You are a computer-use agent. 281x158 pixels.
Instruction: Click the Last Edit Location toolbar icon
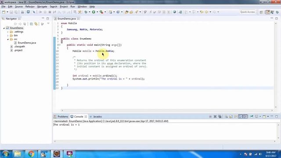click(202, 12)
